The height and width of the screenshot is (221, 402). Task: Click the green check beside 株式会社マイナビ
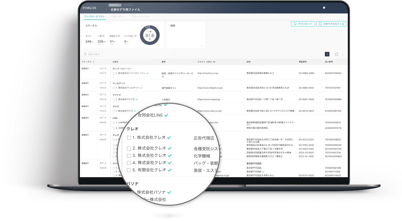click(137, 99)
